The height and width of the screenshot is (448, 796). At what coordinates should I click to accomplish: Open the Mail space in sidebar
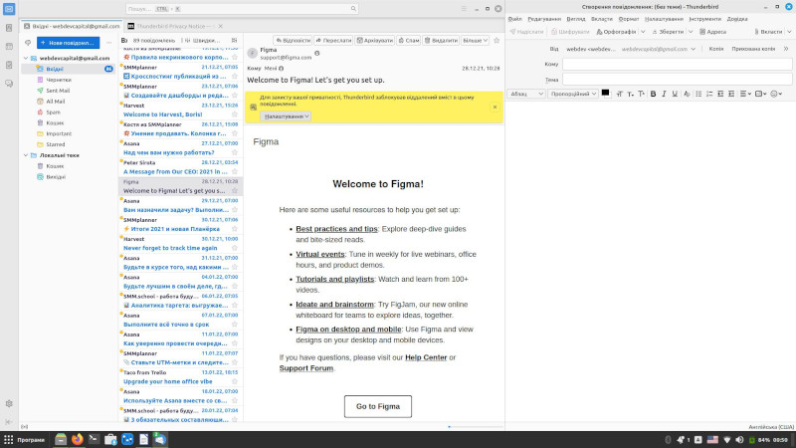(x=9, y=9)
